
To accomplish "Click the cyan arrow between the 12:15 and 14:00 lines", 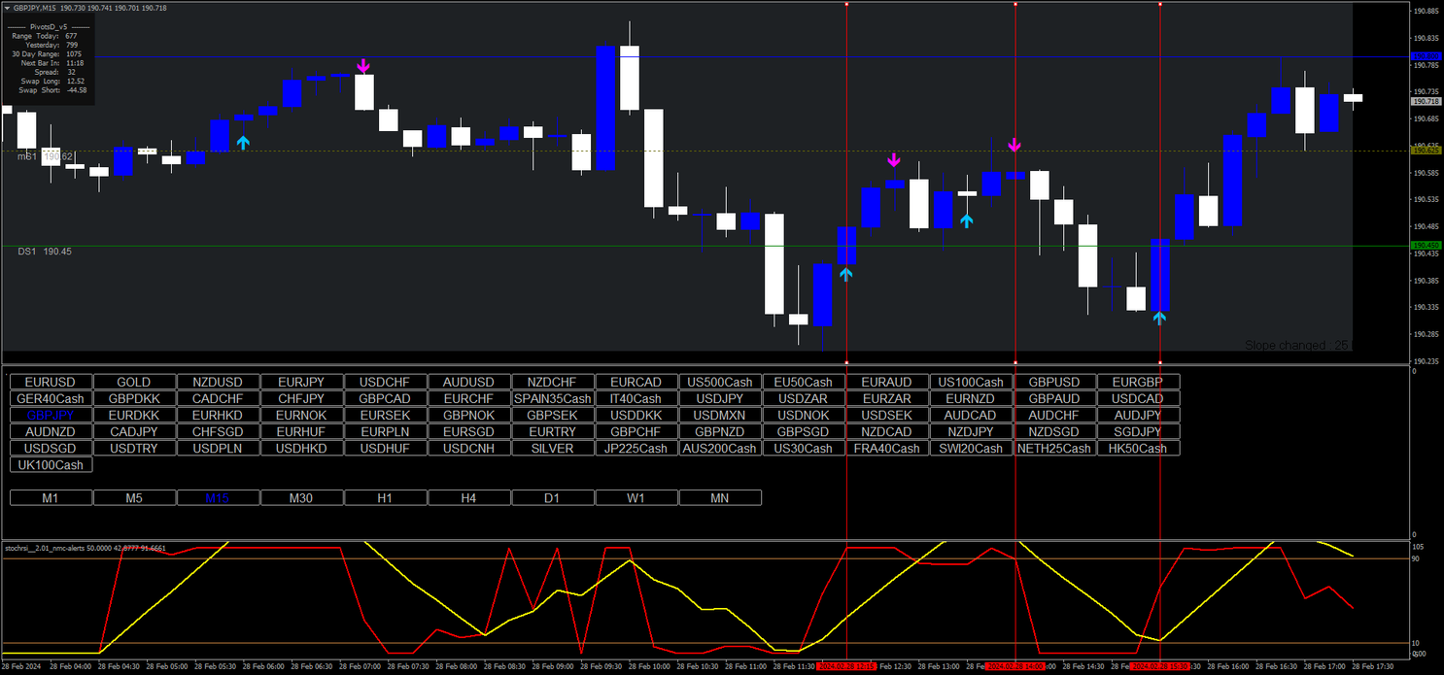I will [966, 221].
